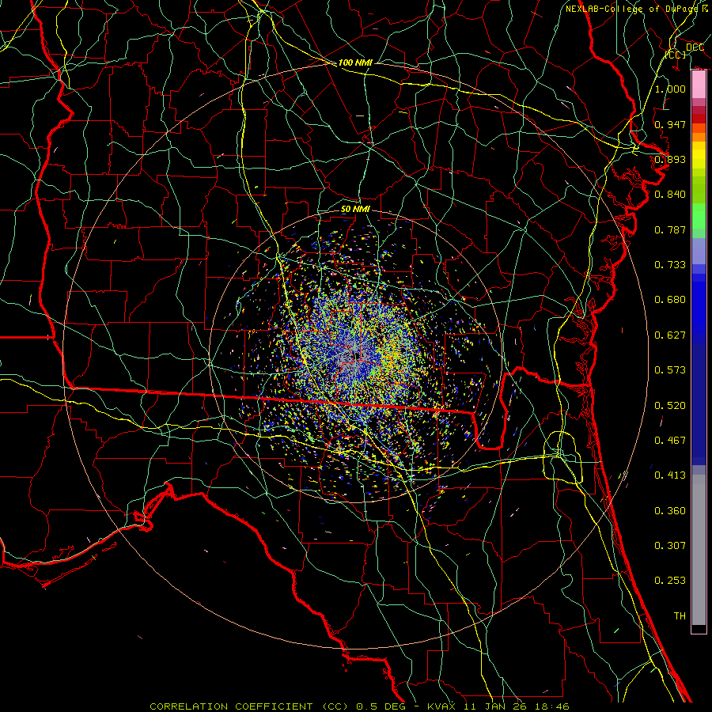Click the gray swatch near 0.307

point(699,550)
